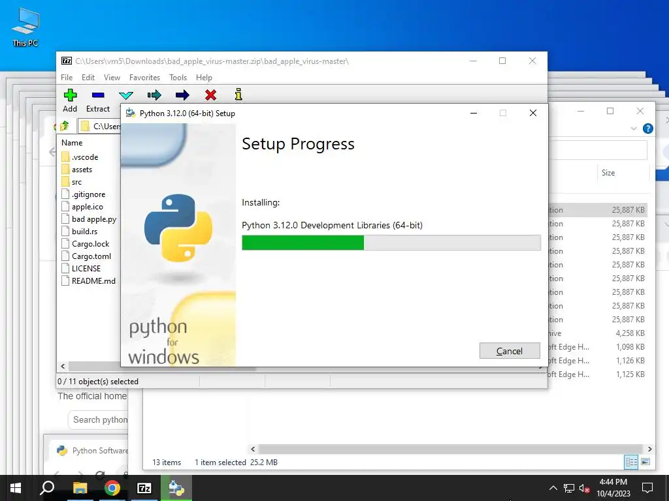This screenshot has width=669, height=501.
Task: Switch Explorer to details view
Action: 631,462
